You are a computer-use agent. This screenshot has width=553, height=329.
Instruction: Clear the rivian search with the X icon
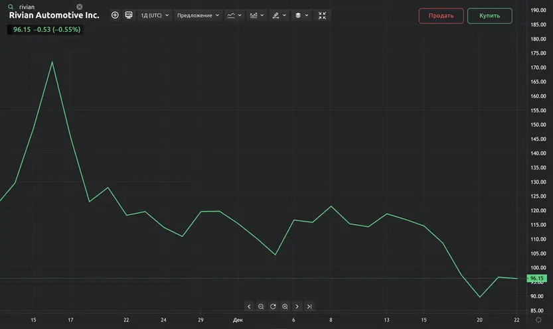click(x=80, y=7)
